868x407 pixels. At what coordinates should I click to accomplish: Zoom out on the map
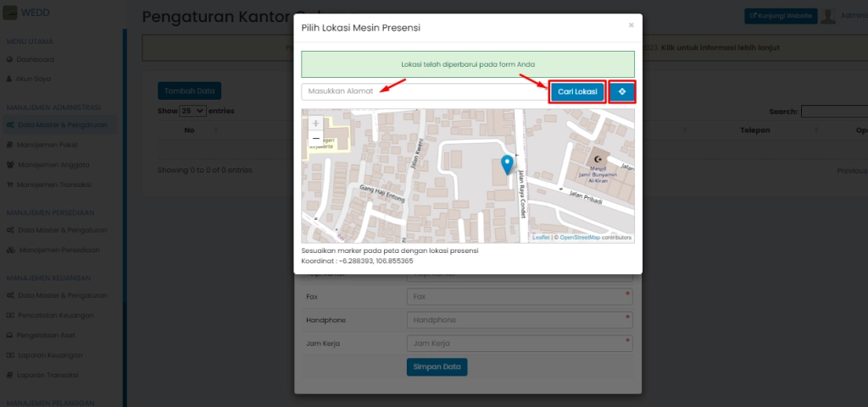coord(315,138)
